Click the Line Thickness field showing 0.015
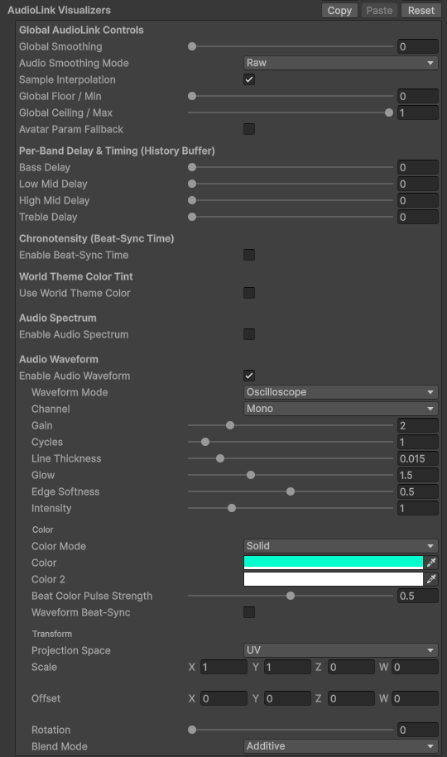 coord(418,458)
